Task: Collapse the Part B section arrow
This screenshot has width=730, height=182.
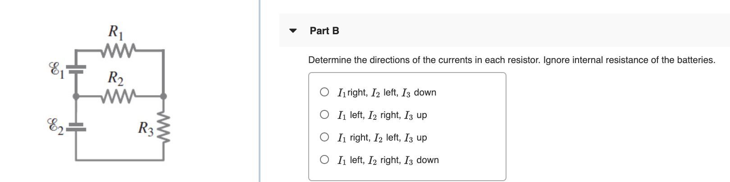Action: [x=293, y=31]
